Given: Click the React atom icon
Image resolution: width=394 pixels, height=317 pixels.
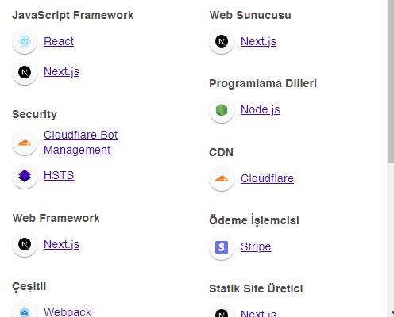Looking at the screenshot, I should coord(25,41).
